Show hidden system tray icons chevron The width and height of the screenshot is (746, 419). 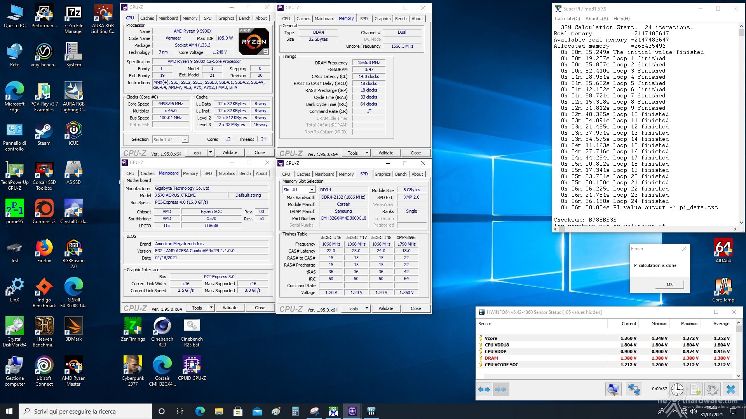(x=674, y=411)
